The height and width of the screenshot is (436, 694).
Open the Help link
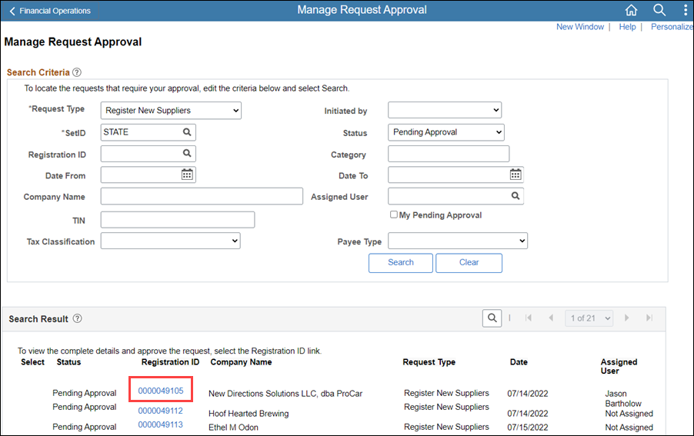(x=627, y=27)
